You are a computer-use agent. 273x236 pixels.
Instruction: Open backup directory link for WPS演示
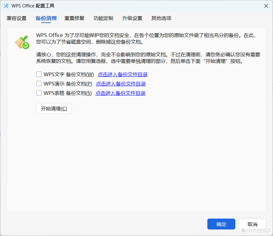click(x=121, y=84)
